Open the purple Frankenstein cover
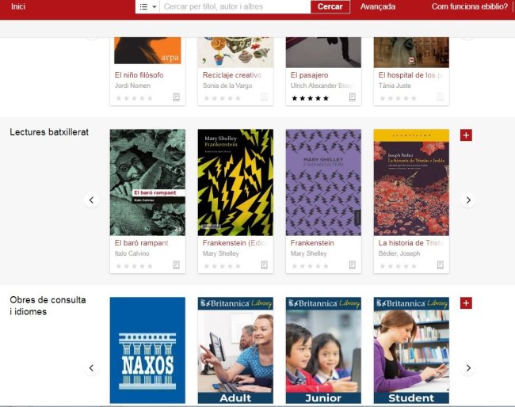 (323, 182)
